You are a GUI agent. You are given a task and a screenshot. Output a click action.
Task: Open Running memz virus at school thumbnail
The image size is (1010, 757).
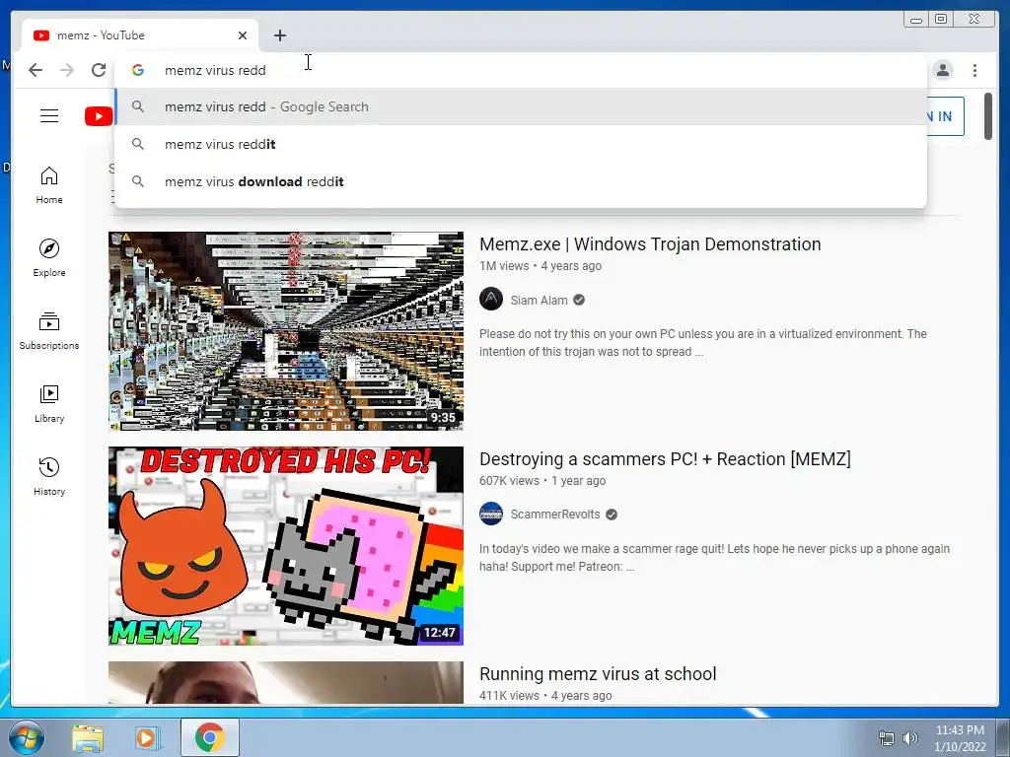285,683
